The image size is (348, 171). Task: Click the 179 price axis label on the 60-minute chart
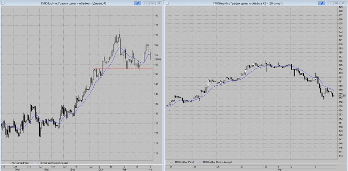coord(341,7)
